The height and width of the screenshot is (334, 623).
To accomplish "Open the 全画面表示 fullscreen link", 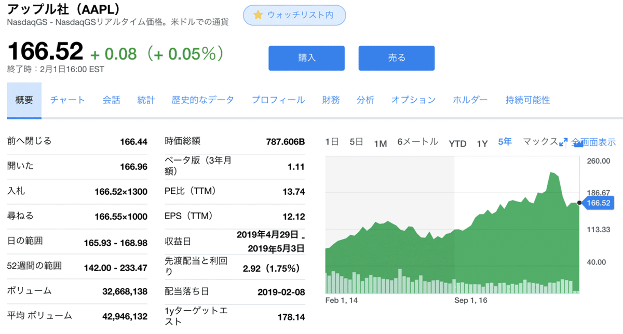I will [593, 142].
